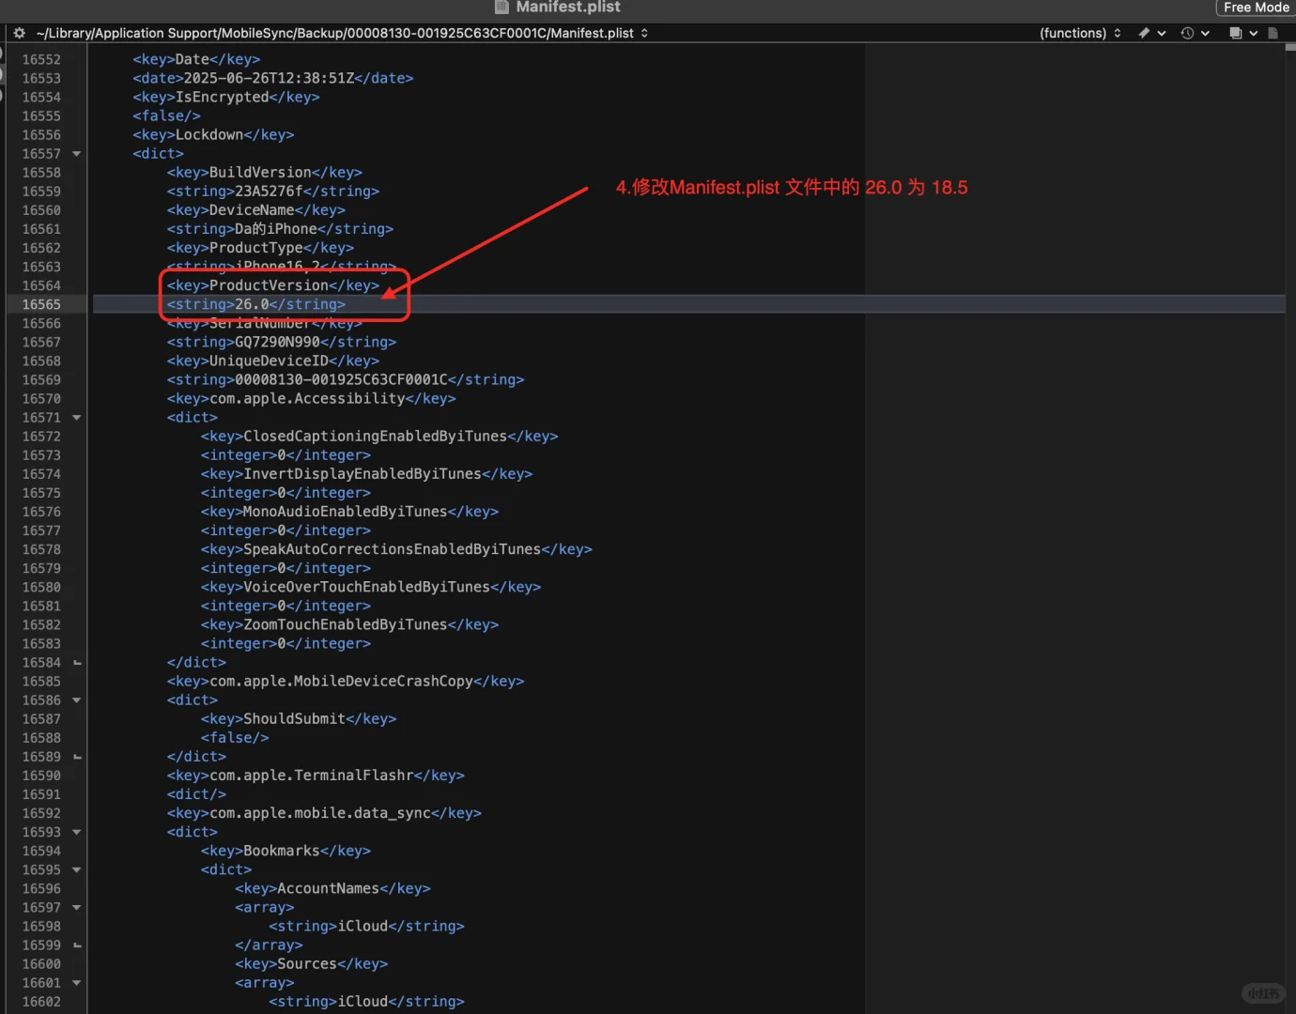The image size is (1296, 1014).
Task: Collapse the array fold at line 16597
Action: [x=77, y=908]
